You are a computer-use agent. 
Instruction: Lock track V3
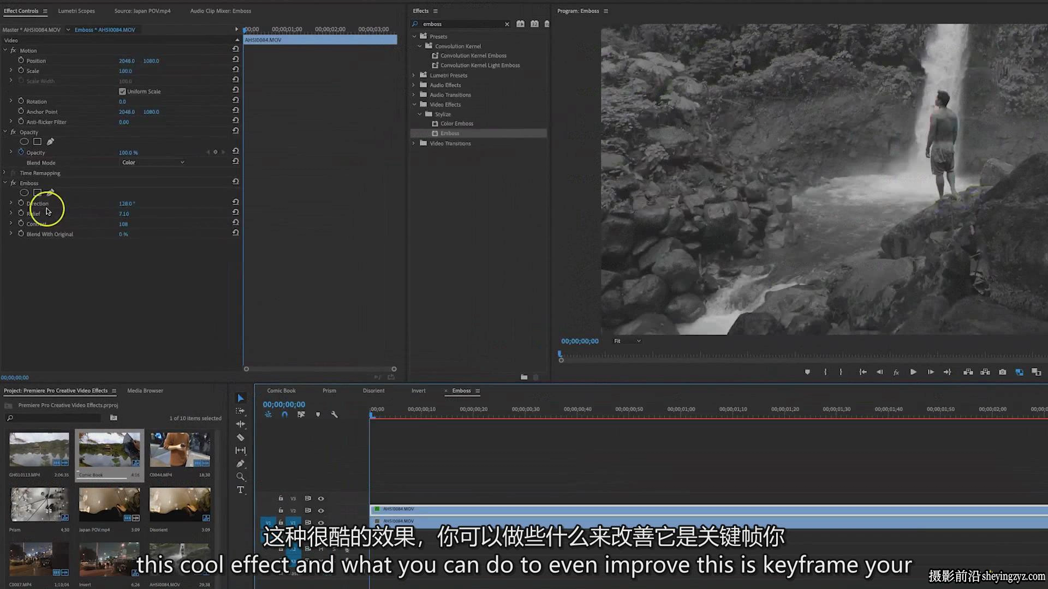tap(281, 498)
